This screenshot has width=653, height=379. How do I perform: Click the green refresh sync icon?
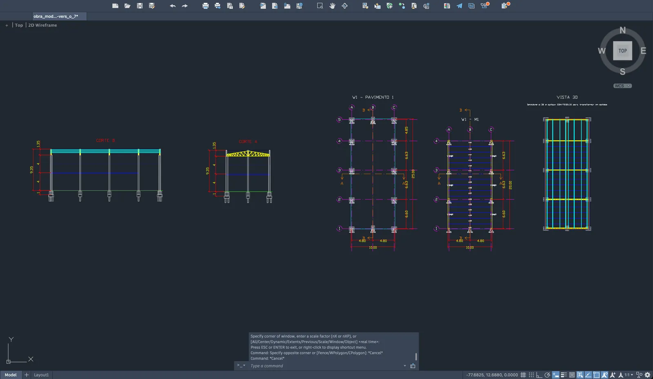point(390,6)
